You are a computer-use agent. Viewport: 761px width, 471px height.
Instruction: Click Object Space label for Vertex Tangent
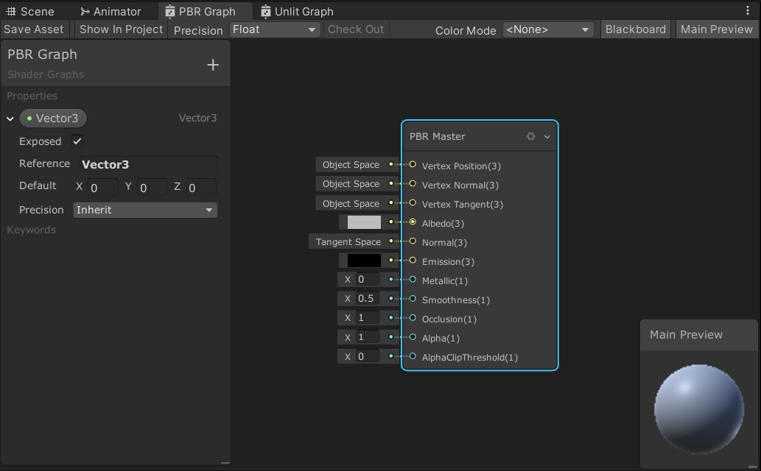point(351,203)
